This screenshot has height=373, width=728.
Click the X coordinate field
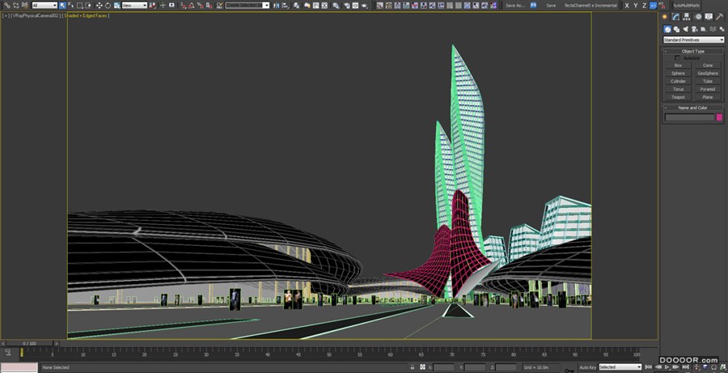(443, 367)
